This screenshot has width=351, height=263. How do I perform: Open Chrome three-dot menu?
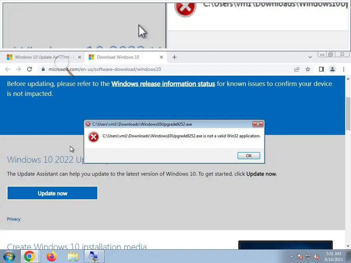tap(343, 69)
